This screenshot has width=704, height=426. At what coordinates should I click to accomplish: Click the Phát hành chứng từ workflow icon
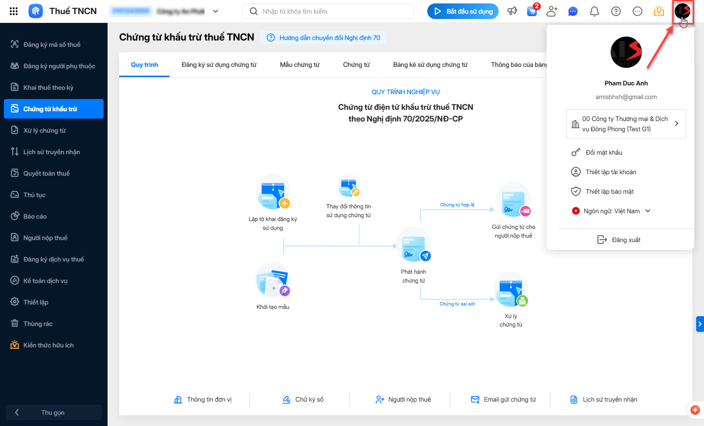414,244
